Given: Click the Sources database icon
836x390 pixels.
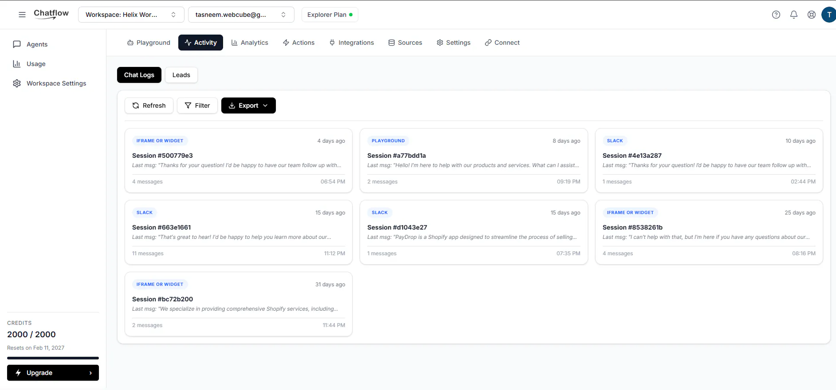Looking at the screenshot, I should click(x=392, y=43).
